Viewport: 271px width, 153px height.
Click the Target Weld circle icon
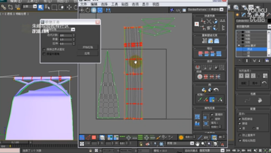tap(200, 76)
